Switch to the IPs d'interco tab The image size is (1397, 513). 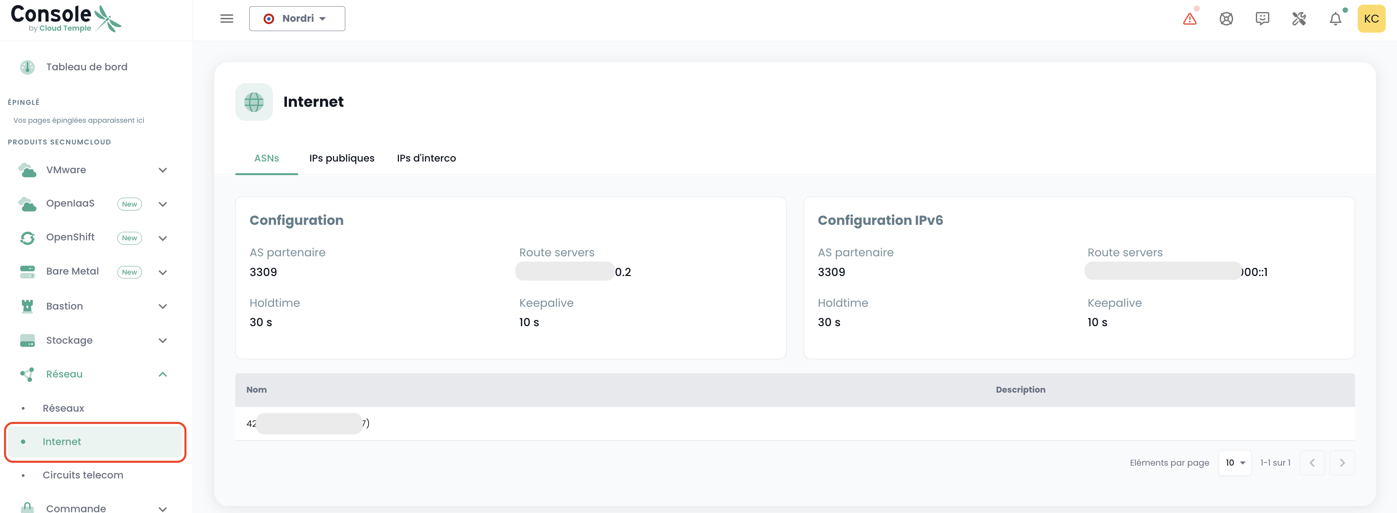tap(426, 158)
